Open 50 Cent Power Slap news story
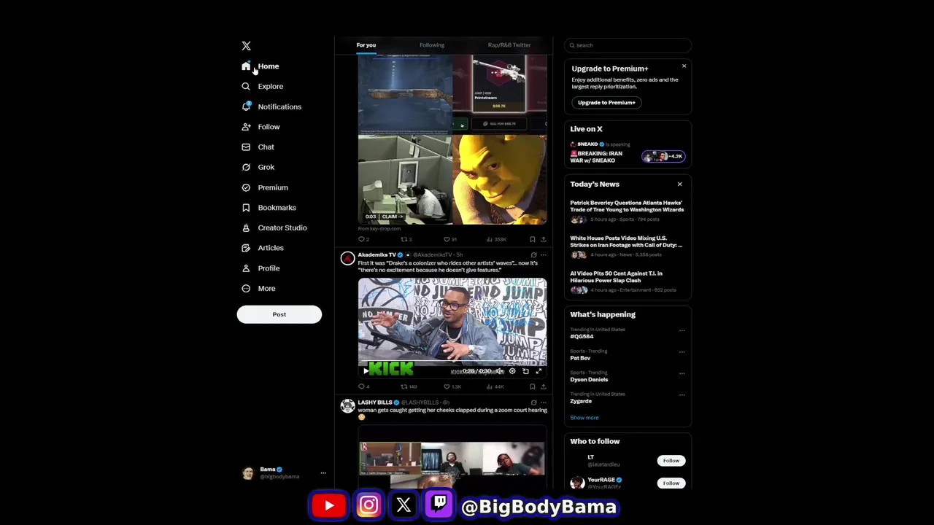This screenshot has width=934, height=525. coord(627,281)
